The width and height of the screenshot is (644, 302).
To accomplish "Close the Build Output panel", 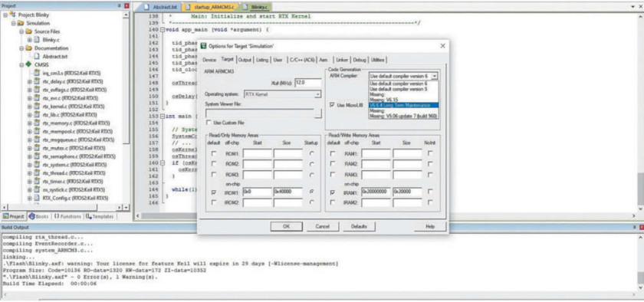I will [642, 227].
